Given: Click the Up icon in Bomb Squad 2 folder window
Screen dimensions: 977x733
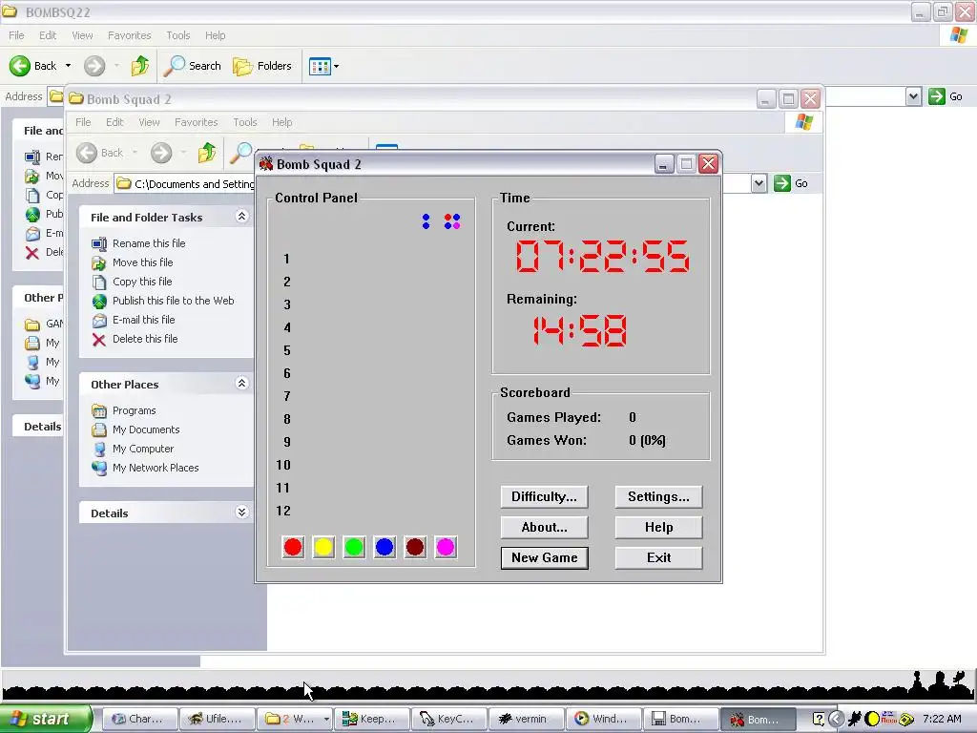Looking at the screenshot, I should (206, 153).
